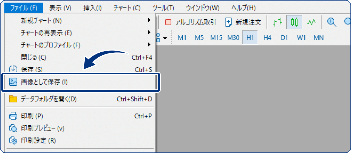Toggle Algo Trading (アルゴリズム取引) button
The image size is (351, 153).
click(x=191, y=22)
